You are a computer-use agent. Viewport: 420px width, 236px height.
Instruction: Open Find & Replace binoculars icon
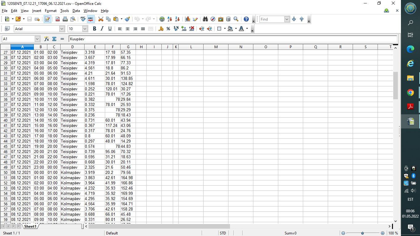[x=205, y=19]
